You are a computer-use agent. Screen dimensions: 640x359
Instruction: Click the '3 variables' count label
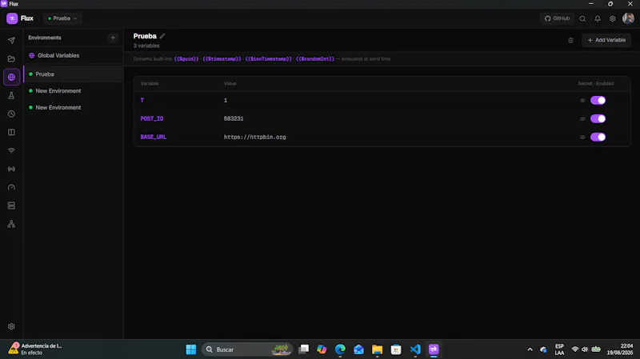pos(146,46)
